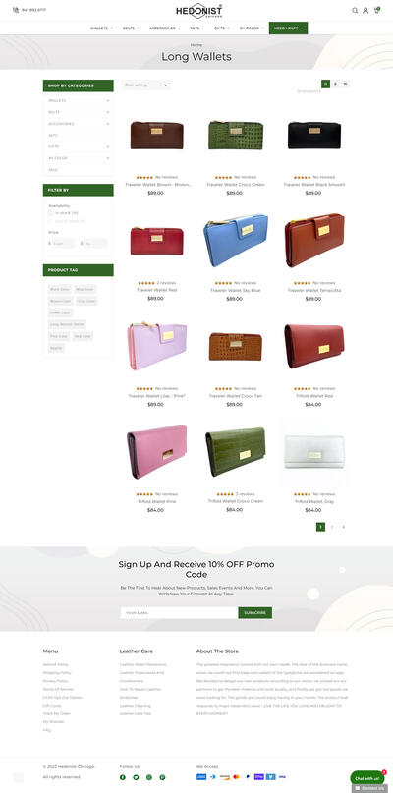
Task: Switch to list view layout icon
Action: tap(345, 84)
